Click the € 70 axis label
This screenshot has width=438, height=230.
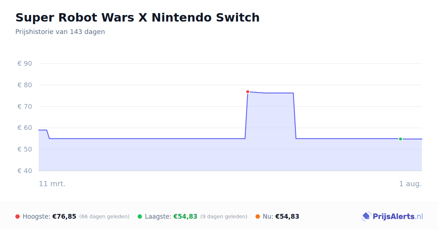pyautogui.click(x=25, y=107)
